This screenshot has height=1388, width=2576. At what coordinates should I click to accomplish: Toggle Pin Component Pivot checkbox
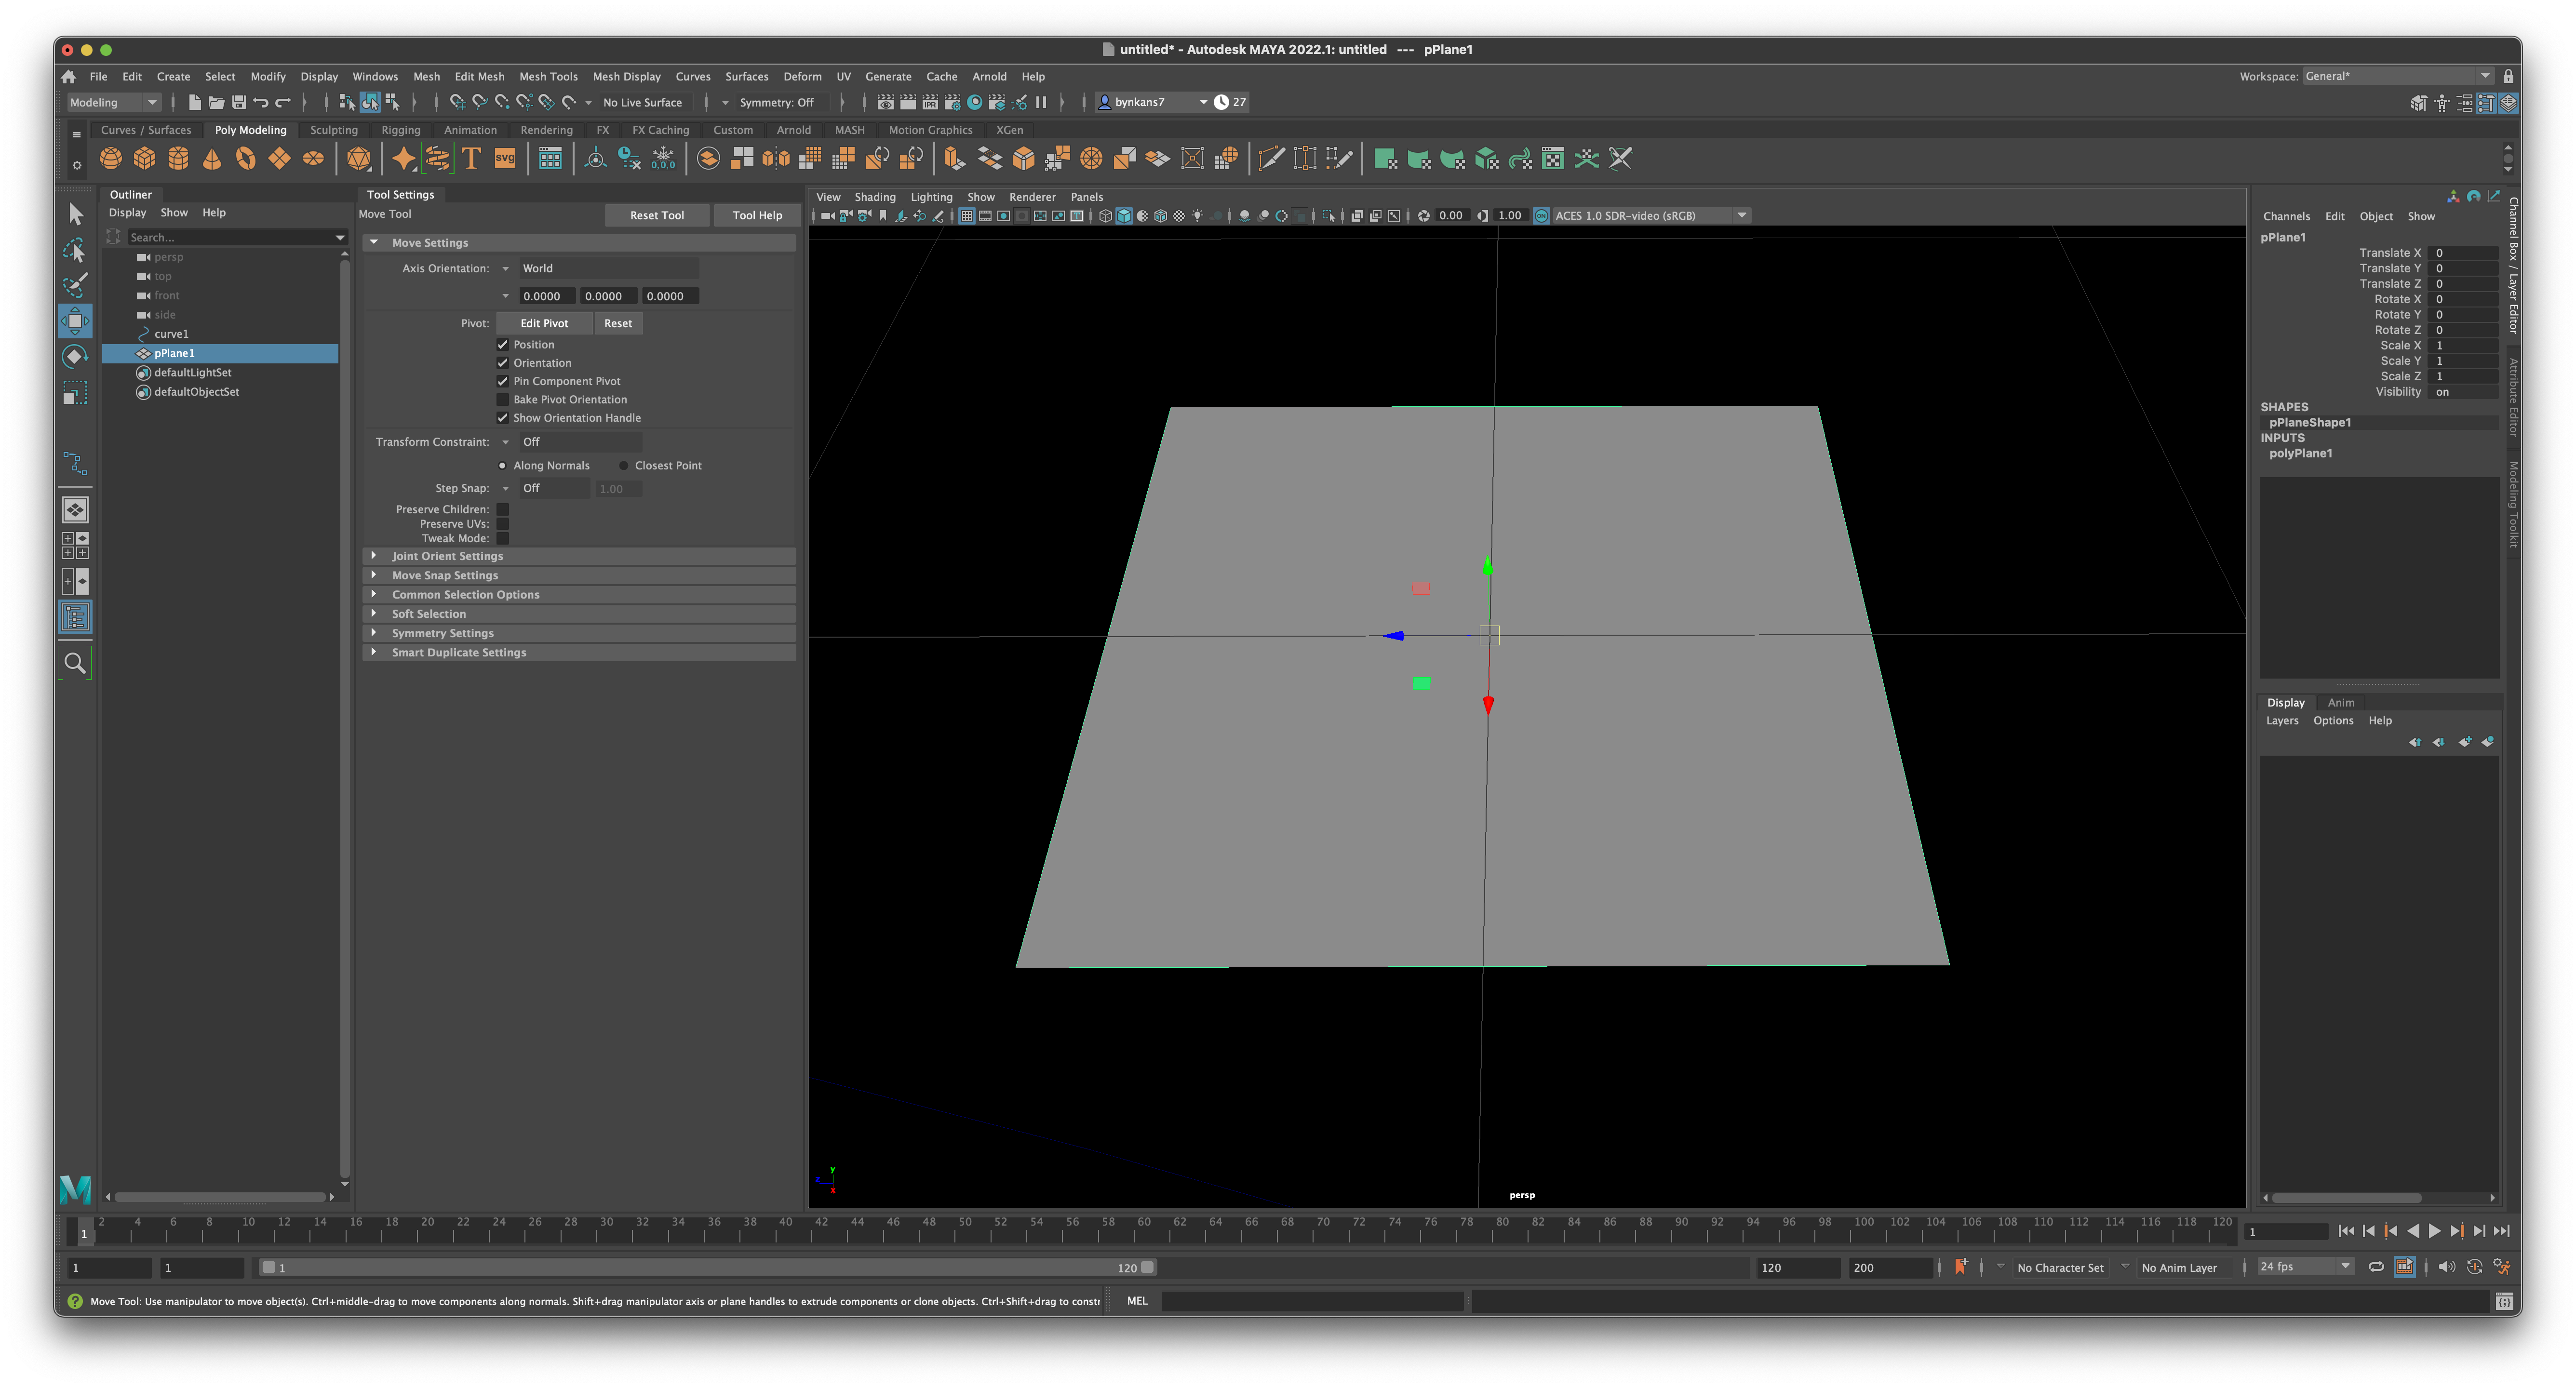point(503,381)
